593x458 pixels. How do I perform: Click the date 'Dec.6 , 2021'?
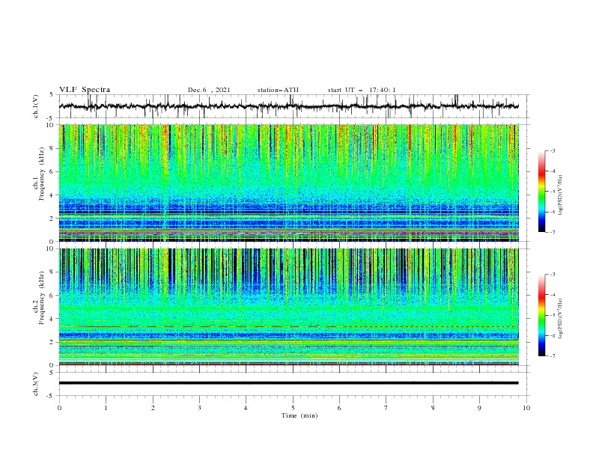point(209,90)
